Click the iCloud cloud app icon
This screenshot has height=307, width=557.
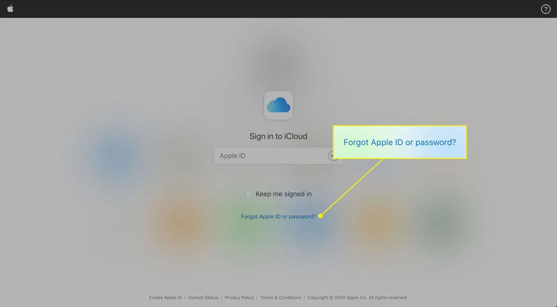(x=278, y=105)
